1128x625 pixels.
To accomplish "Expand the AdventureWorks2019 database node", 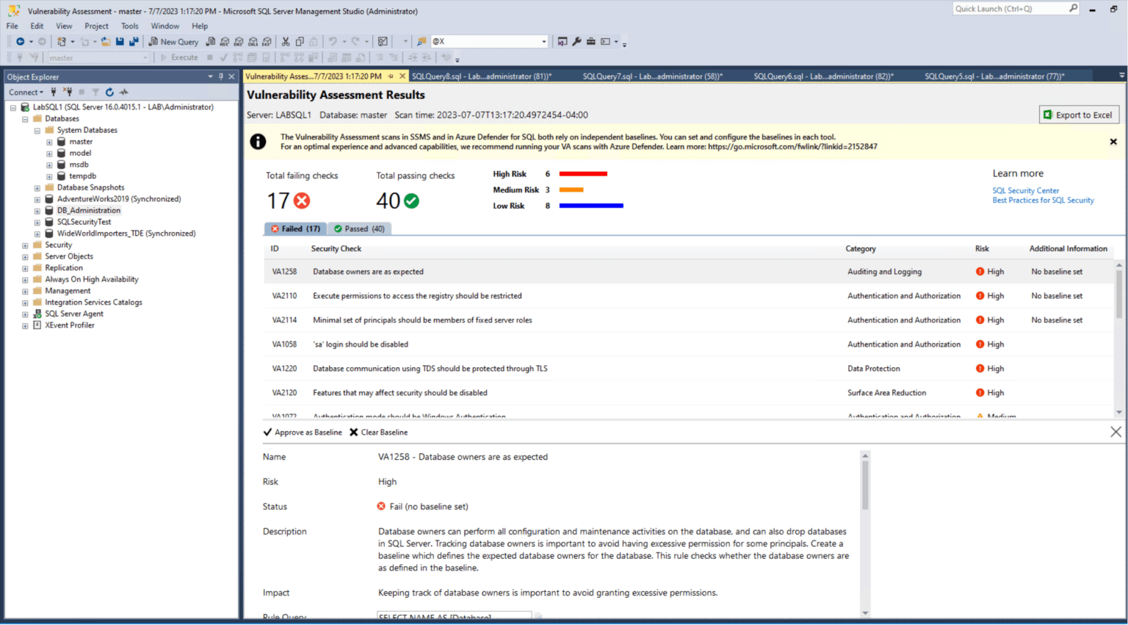I will pos(37,198).
